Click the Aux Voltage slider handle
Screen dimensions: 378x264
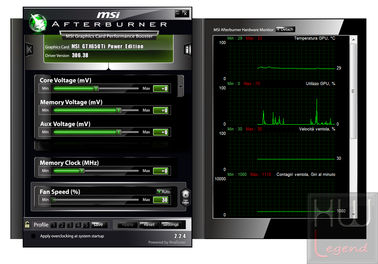[x=118, y=132]
